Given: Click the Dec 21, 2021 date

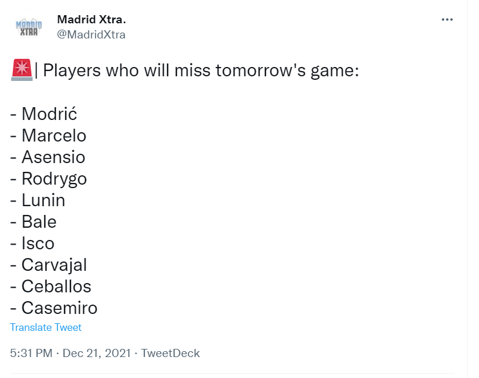Looking at the screenshot, I should tap(96, 353).
